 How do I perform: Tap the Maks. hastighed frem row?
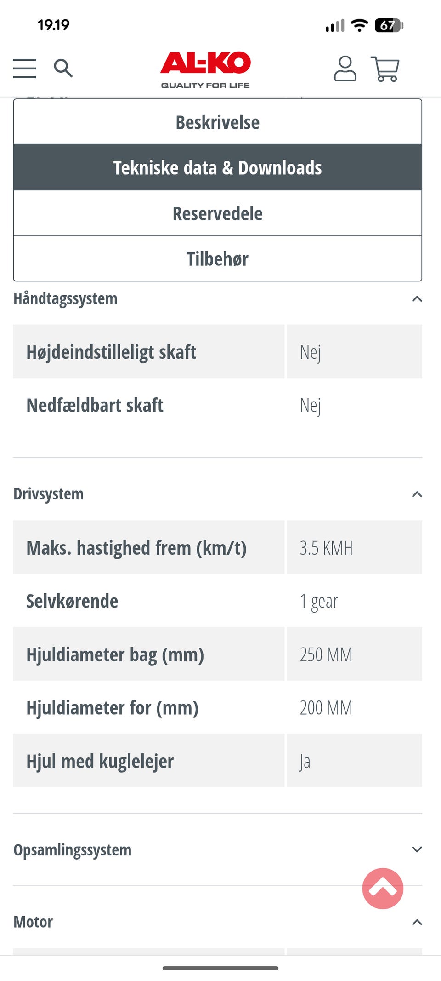coord(217,548)
